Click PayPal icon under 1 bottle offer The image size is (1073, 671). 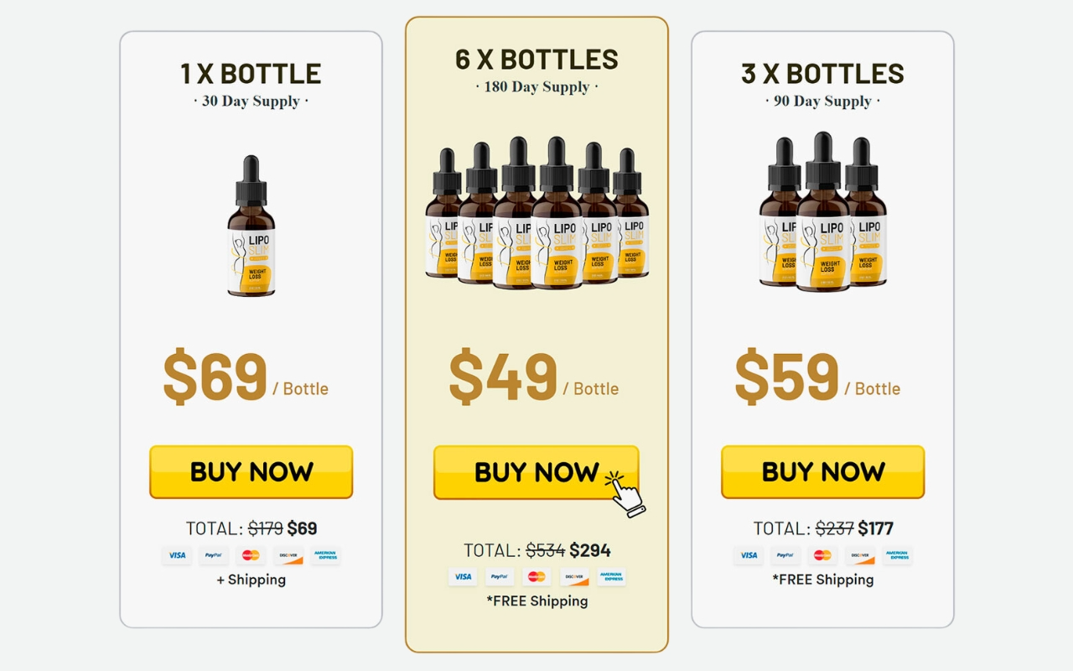[x=214, y=555]
